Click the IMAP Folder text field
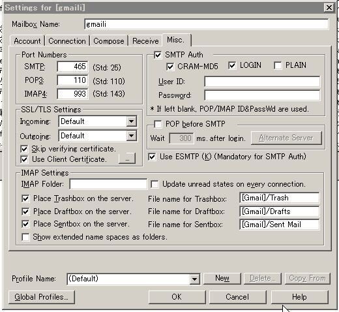 pos(108,184)
